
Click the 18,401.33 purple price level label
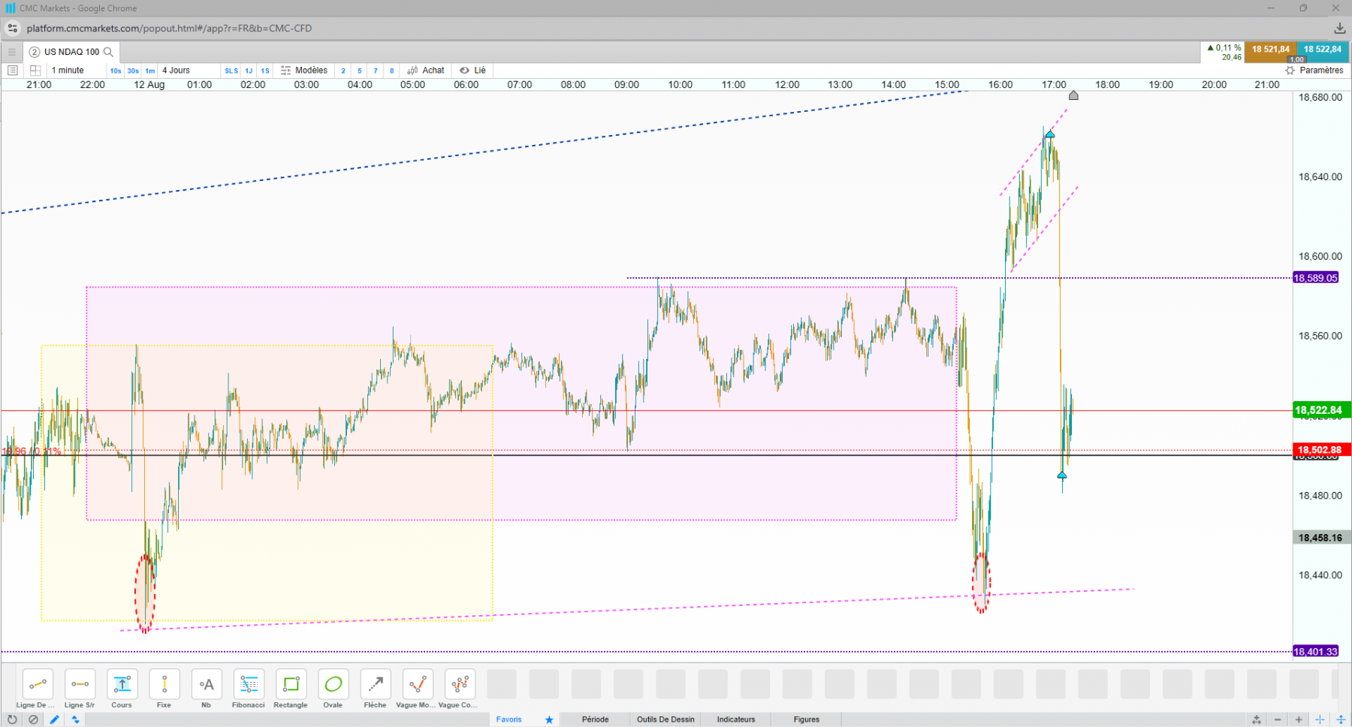click(1315, 651)
